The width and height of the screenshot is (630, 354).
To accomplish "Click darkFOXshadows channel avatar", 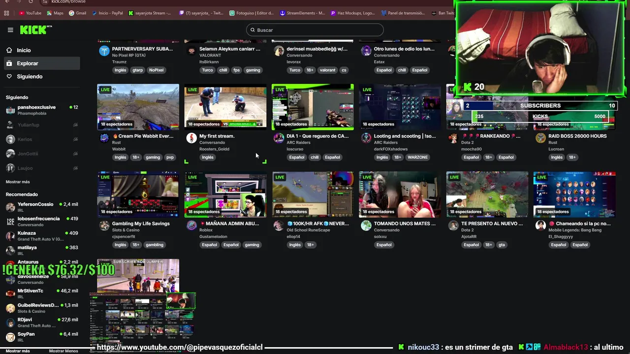I will (366, 138).
